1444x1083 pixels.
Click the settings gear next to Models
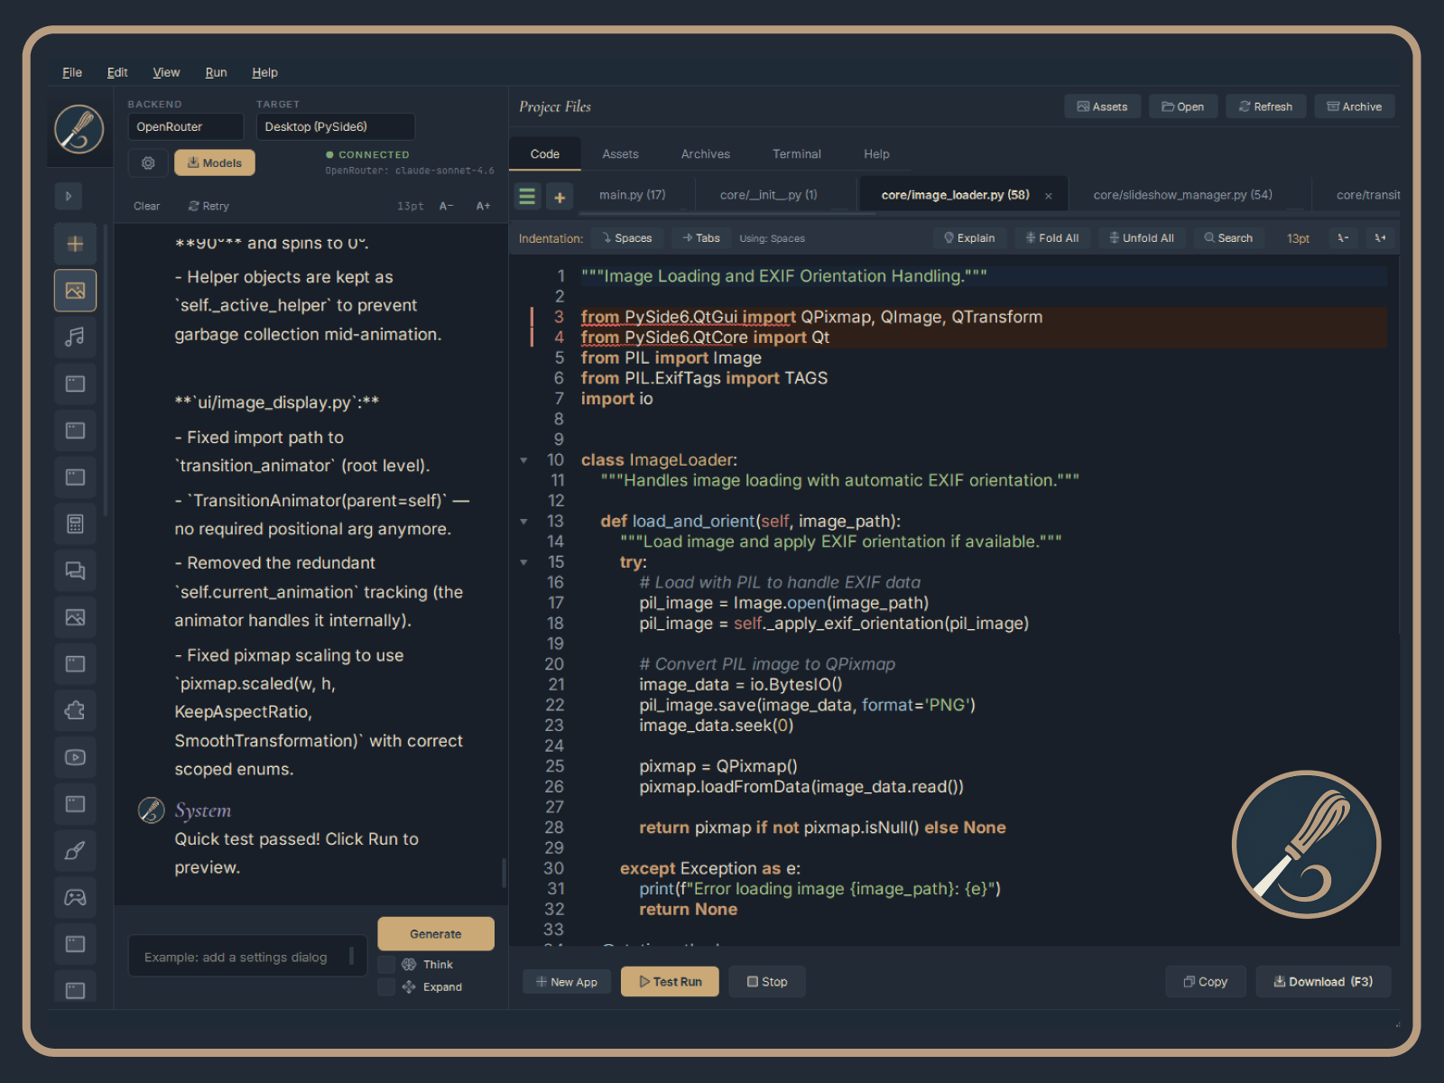pyautogui.click(x=147, y=162)
